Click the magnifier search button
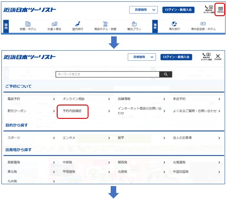Screen dimensions: 226x199 (x=166, y=74)
